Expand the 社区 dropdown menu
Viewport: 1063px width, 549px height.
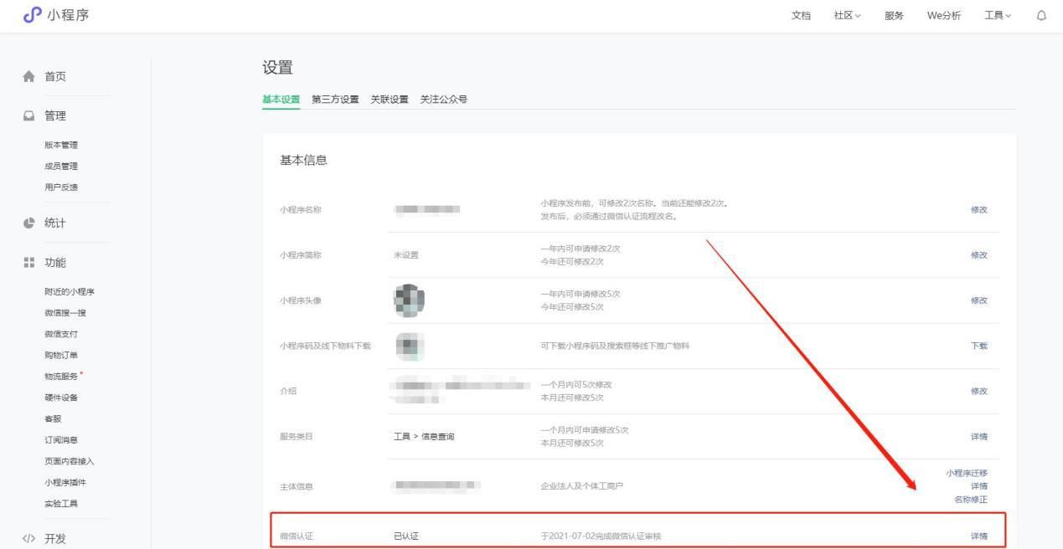[846, 15]
